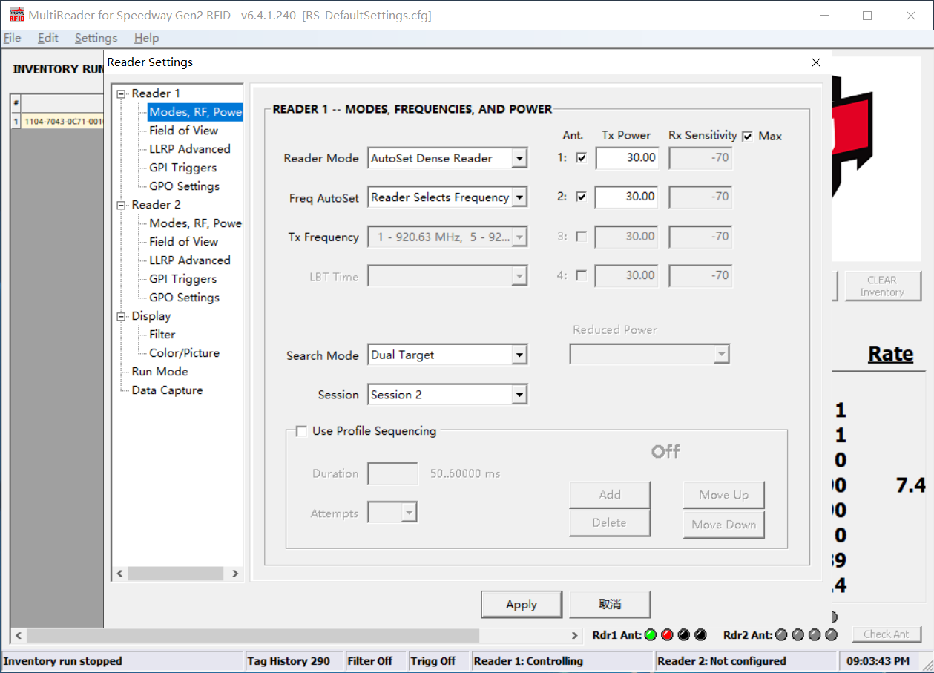Screen dimensions: 934x673
Task: Click the 取消 cancel button
Action: tap(610, 604)
